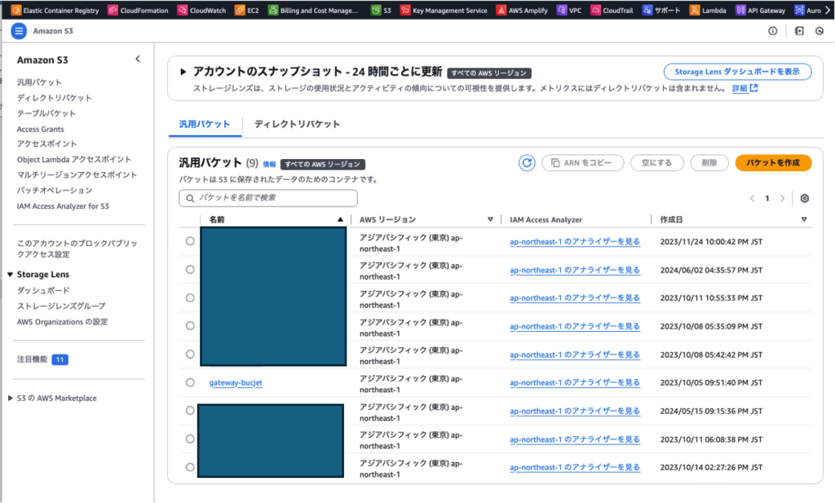Open VPC service shortcut
Viewport: 835px width, 503px height.
(x=568, y=10)
